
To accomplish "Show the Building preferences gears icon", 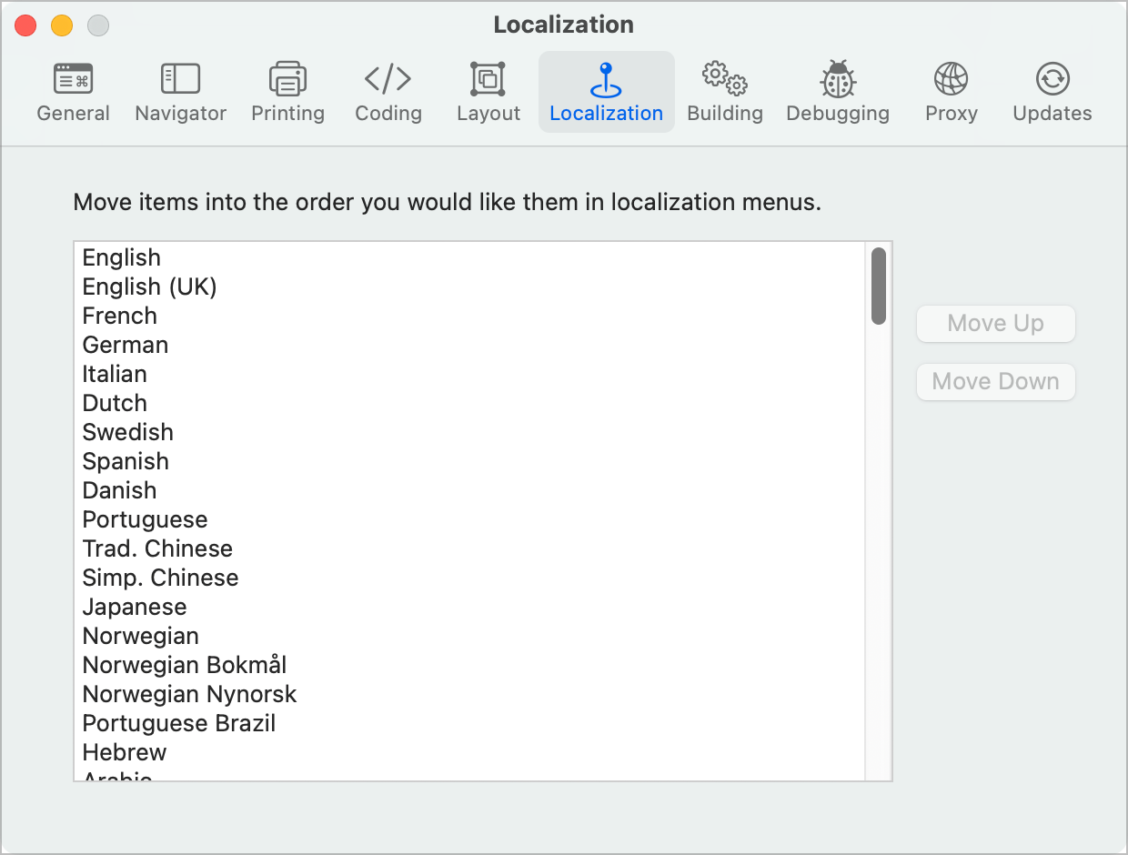I will click(725, 80).
